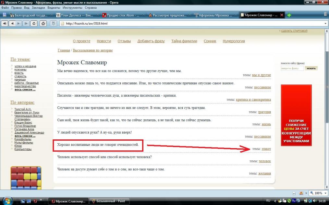The image size is (329, 205).
Task: Click the Rewind button in navigation toolbar
Action: pos(5,23)
